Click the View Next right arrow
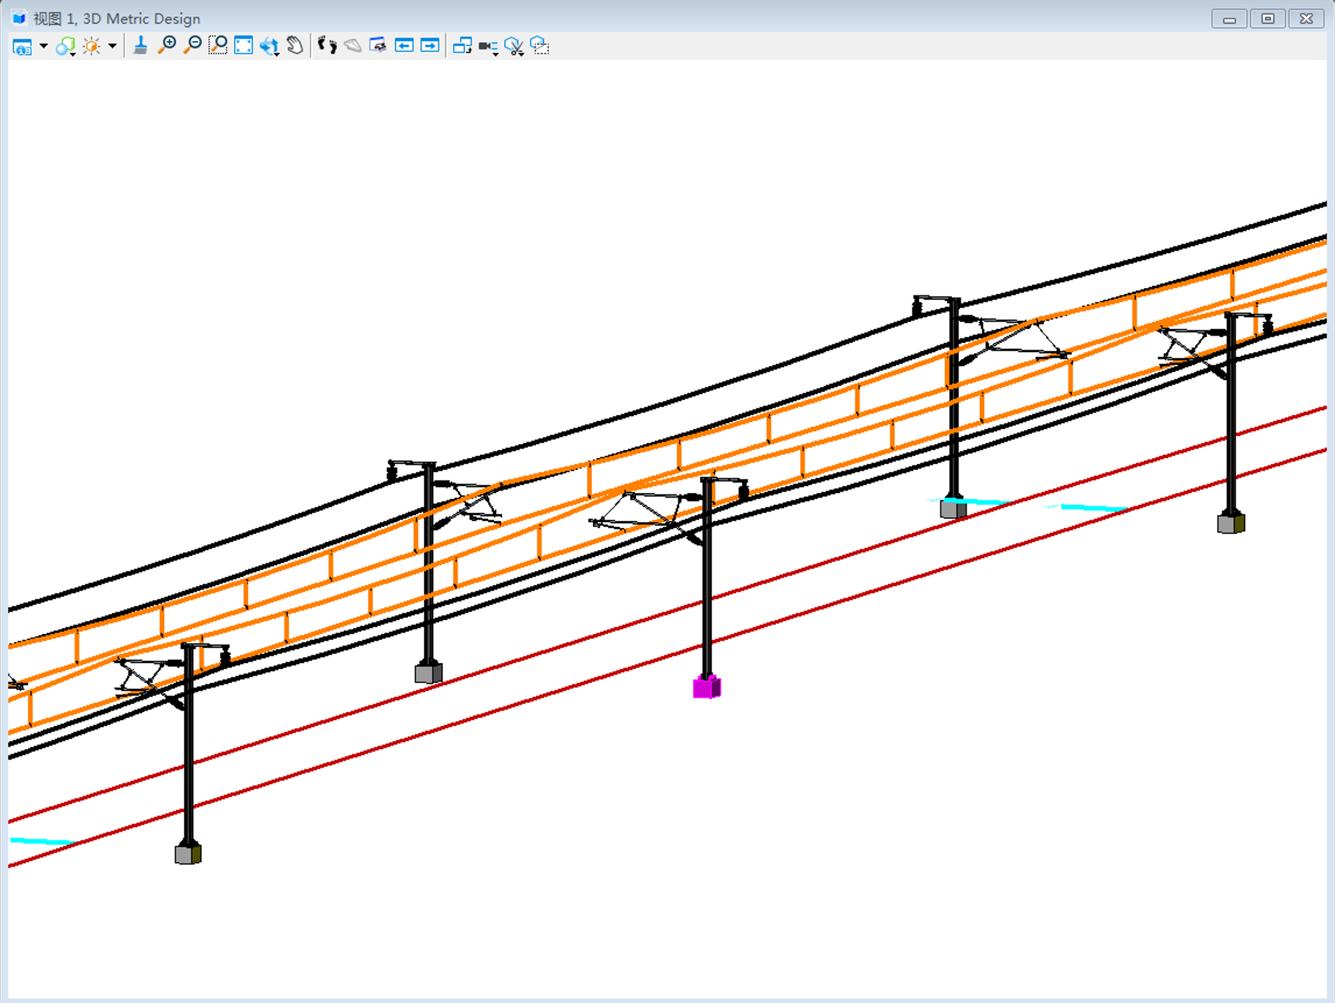The width and height of the screenshot is (1335, 1003). 429,46
